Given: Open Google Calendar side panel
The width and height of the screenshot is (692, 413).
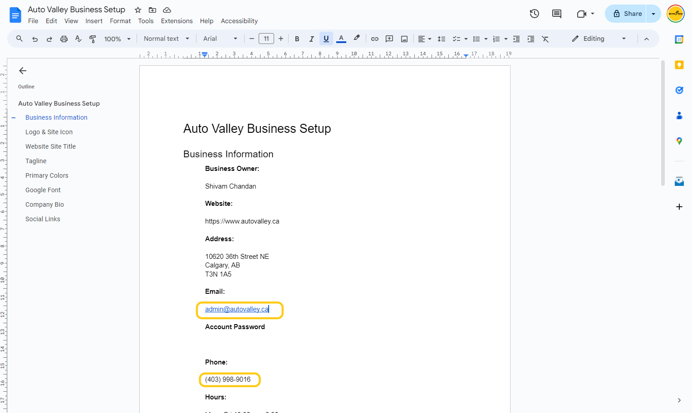Looking at the screenshot, I should coord(679,39).
